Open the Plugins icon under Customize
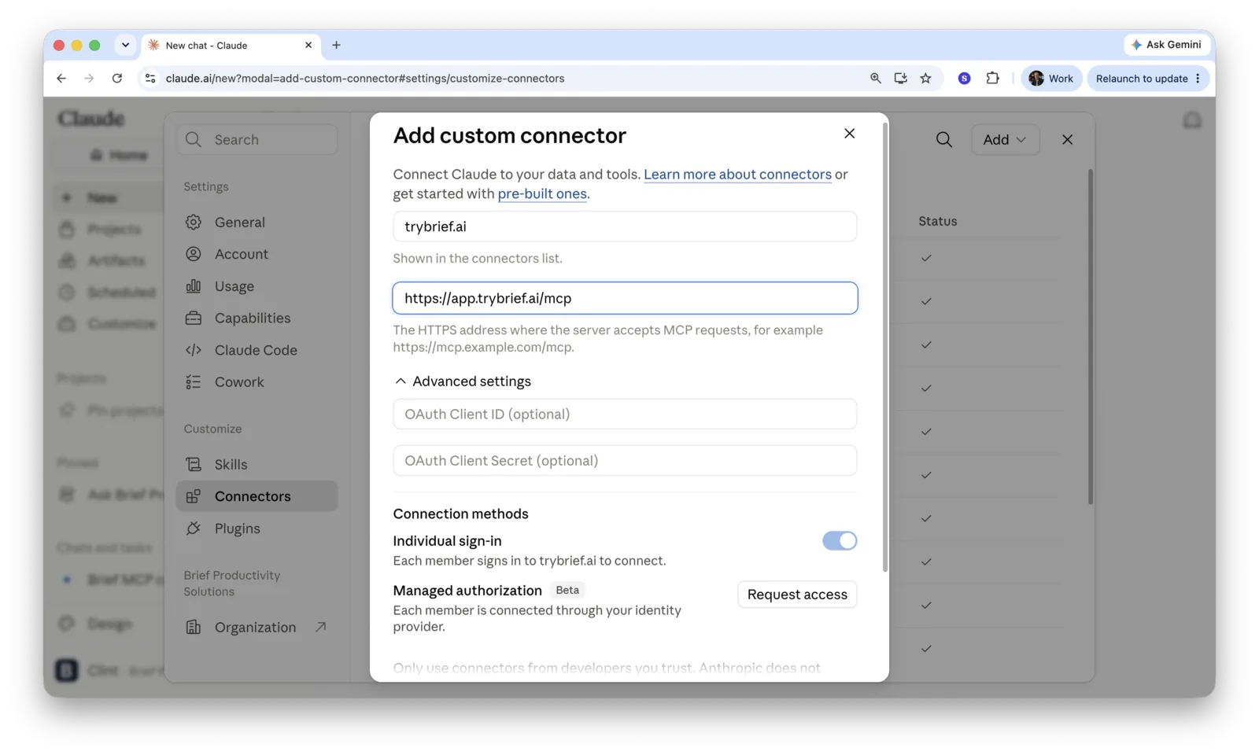This screenshot has height=755, width=1259. tap(194, 528)
